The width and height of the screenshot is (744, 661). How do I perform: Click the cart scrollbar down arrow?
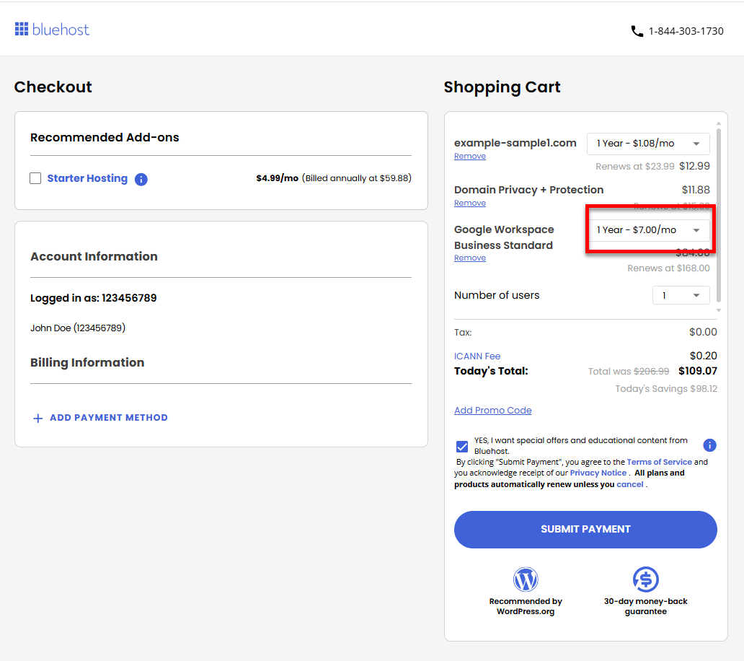point(718,310)
